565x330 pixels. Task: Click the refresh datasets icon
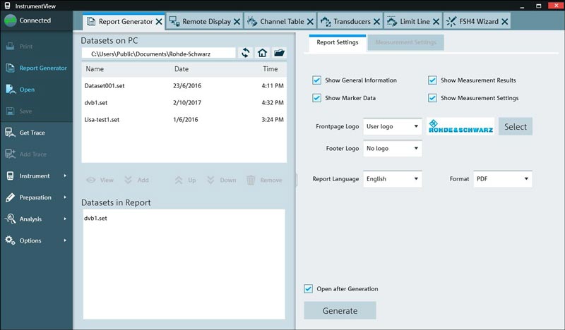point(246,53)
